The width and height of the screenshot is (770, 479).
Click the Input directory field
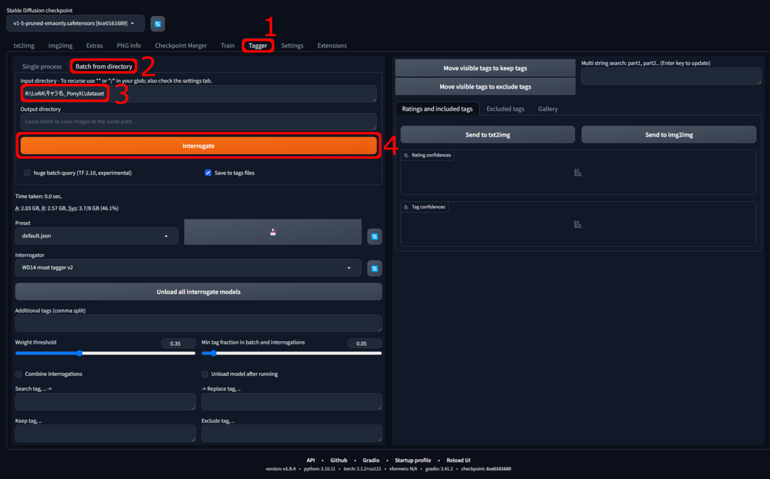coord(198,94)
